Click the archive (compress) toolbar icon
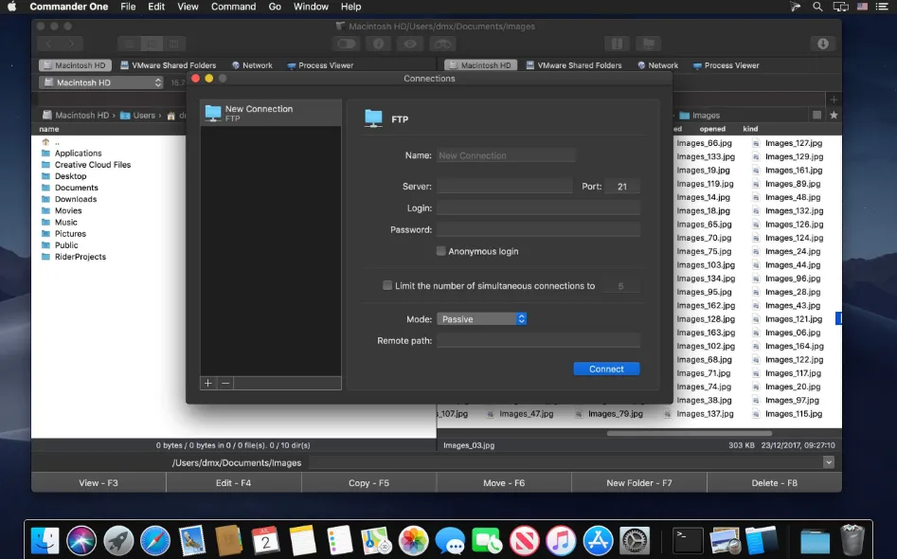Image resolution: width=897 pixels, height=559 pixels. 617,44
